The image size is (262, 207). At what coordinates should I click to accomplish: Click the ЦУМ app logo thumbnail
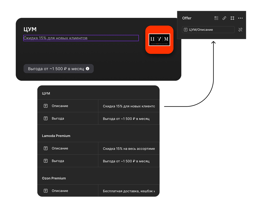coord(159,40)
